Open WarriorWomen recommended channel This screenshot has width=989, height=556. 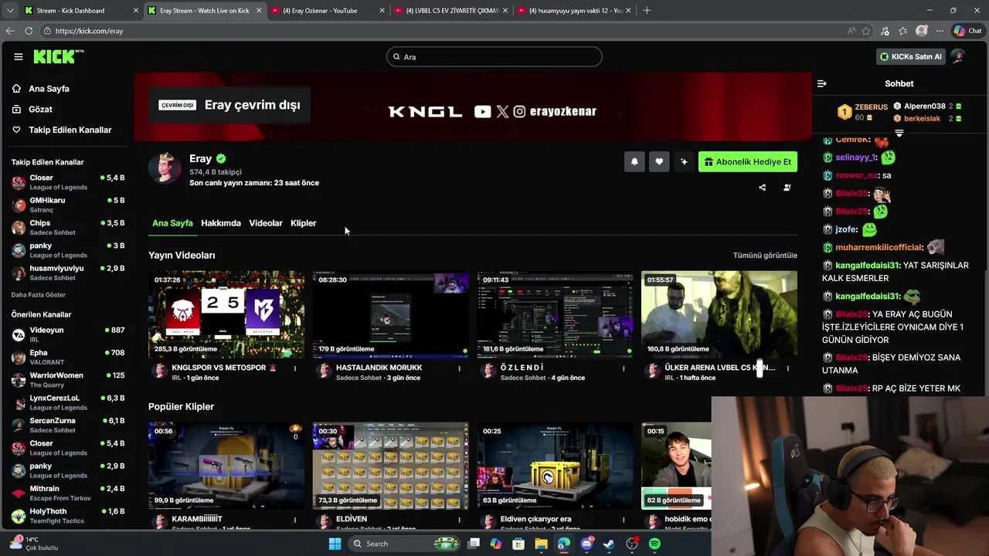[x=68, y=379]
